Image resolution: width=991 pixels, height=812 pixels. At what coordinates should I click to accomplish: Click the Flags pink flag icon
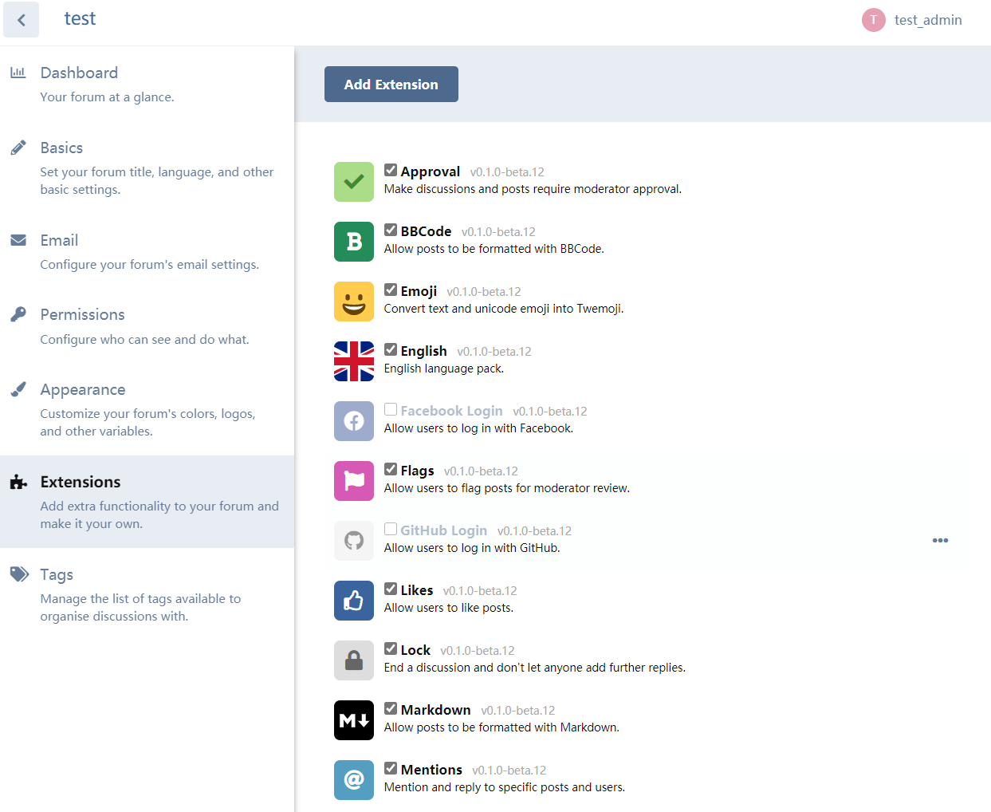tap(354, 481)
